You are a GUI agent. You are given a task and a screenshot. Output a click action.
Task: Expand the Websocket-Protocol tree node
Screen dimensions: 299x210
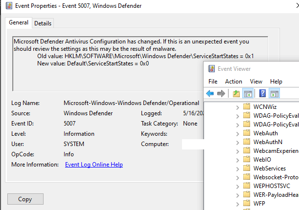pyautogui.click(x=237, y=178)
